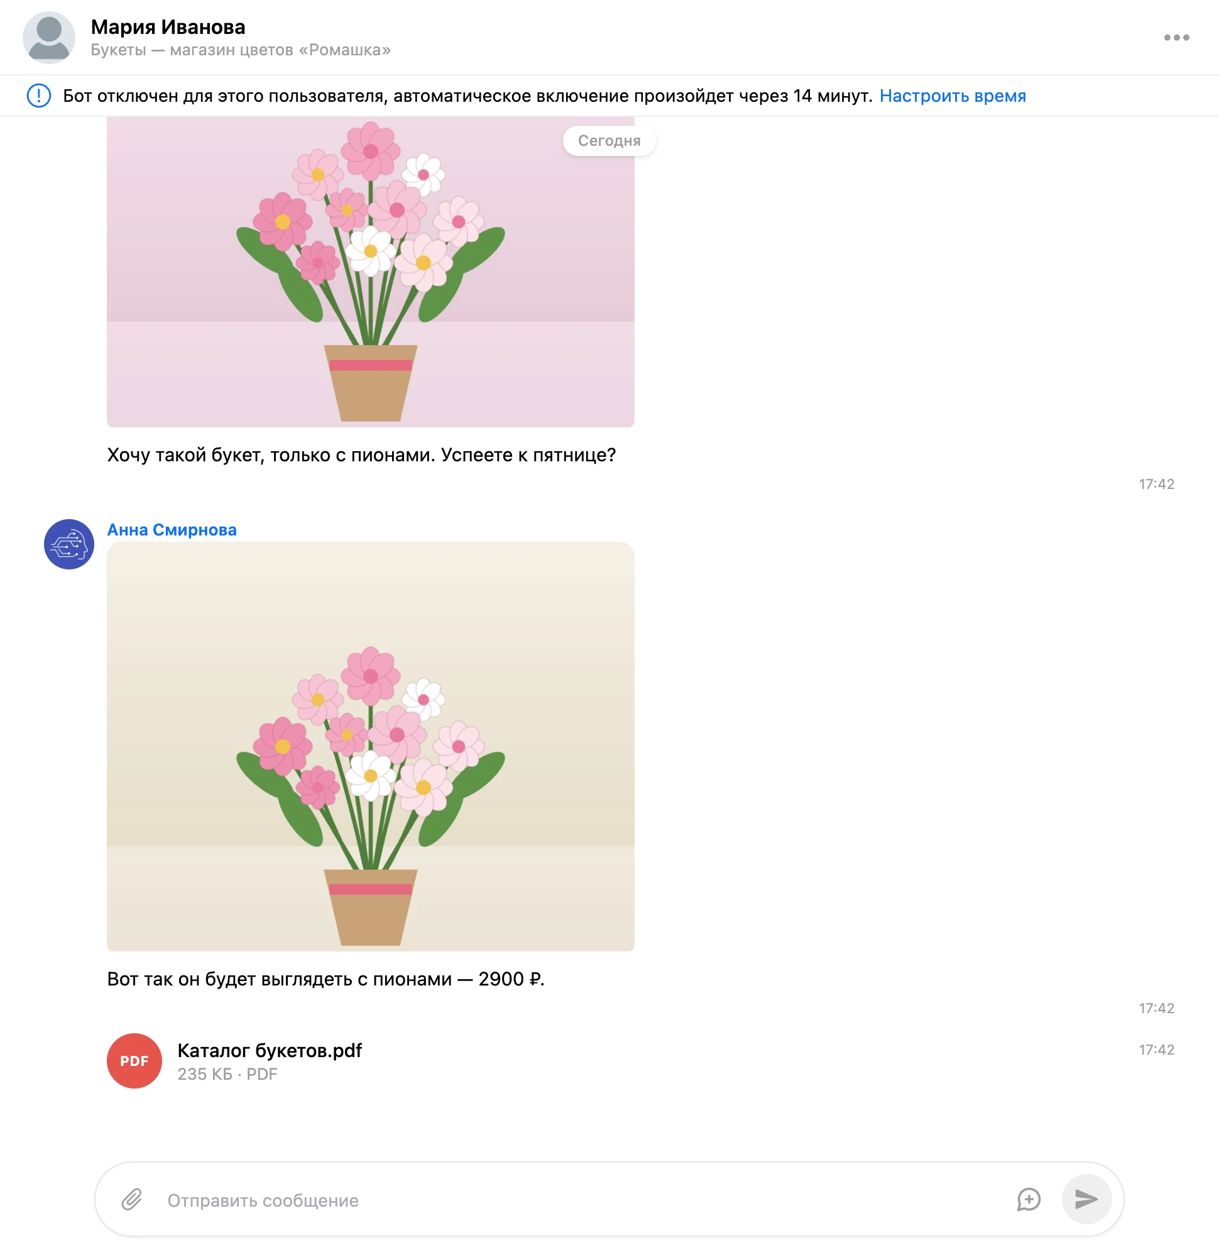Click Анна Смирнова's bot avatar icon
The height and width of the screenshot is (1257, 1219).
pos(69,544)
